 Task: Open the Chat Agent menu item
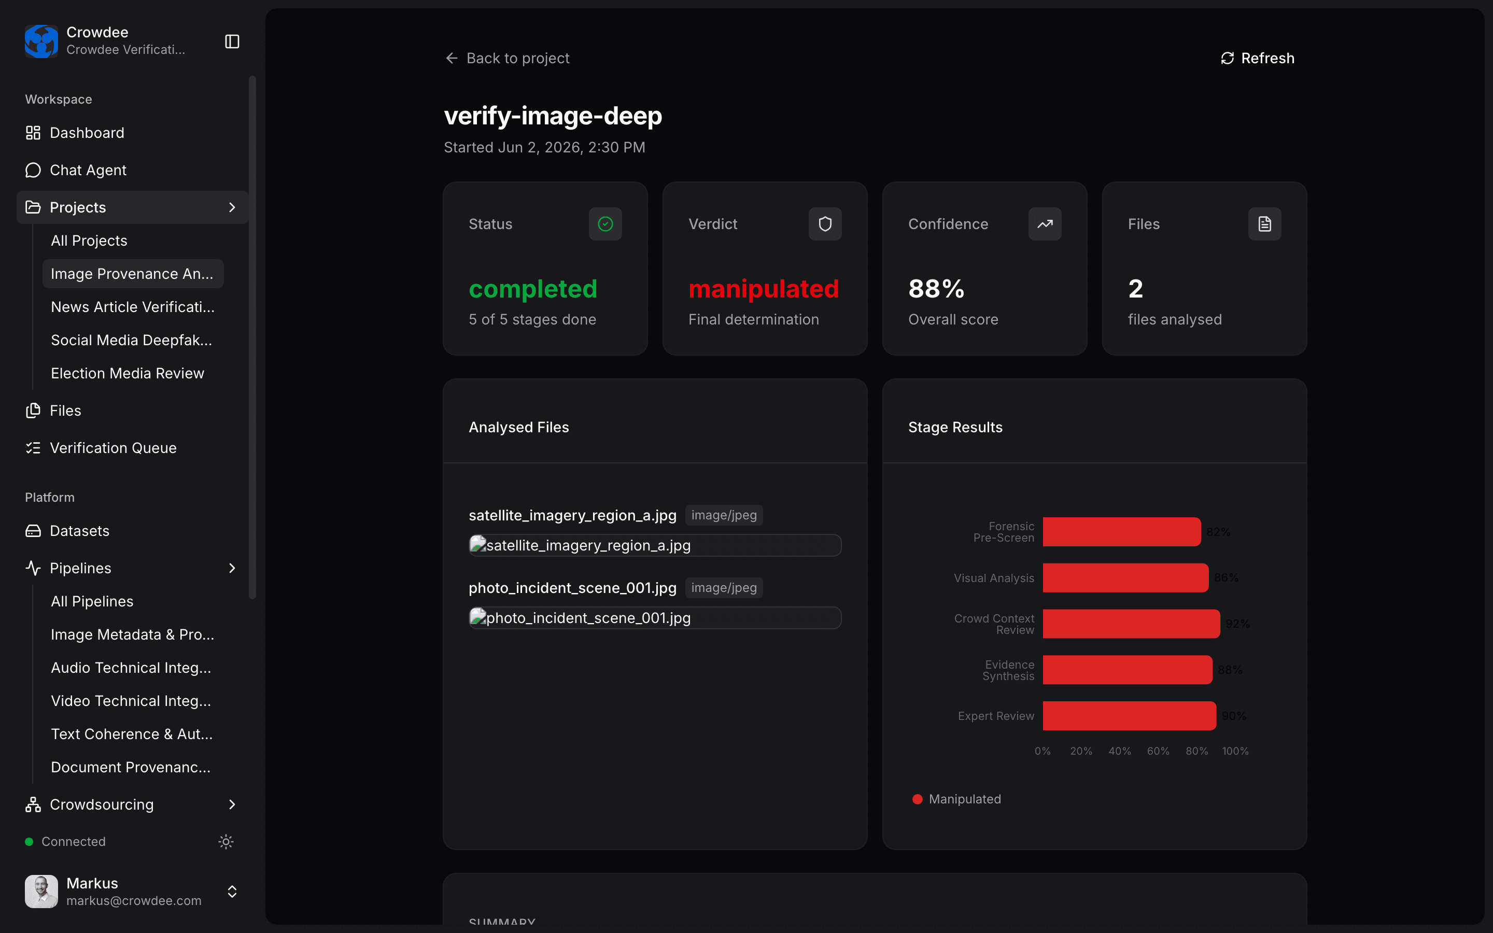tap(132, 171)
